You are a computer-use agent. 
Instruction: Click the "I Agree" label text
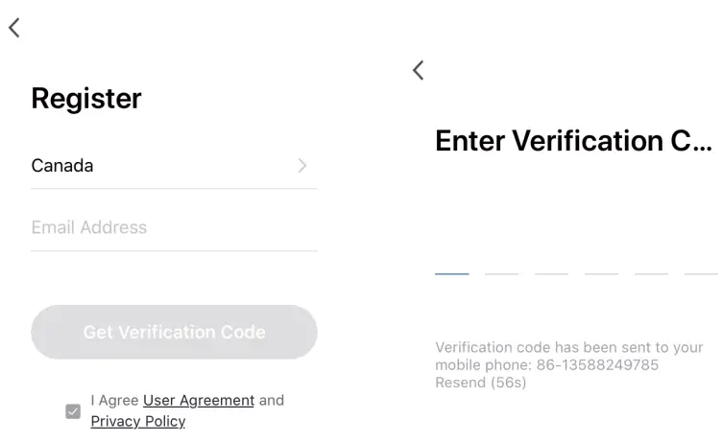pyautogui.click(x=114, y=400)
